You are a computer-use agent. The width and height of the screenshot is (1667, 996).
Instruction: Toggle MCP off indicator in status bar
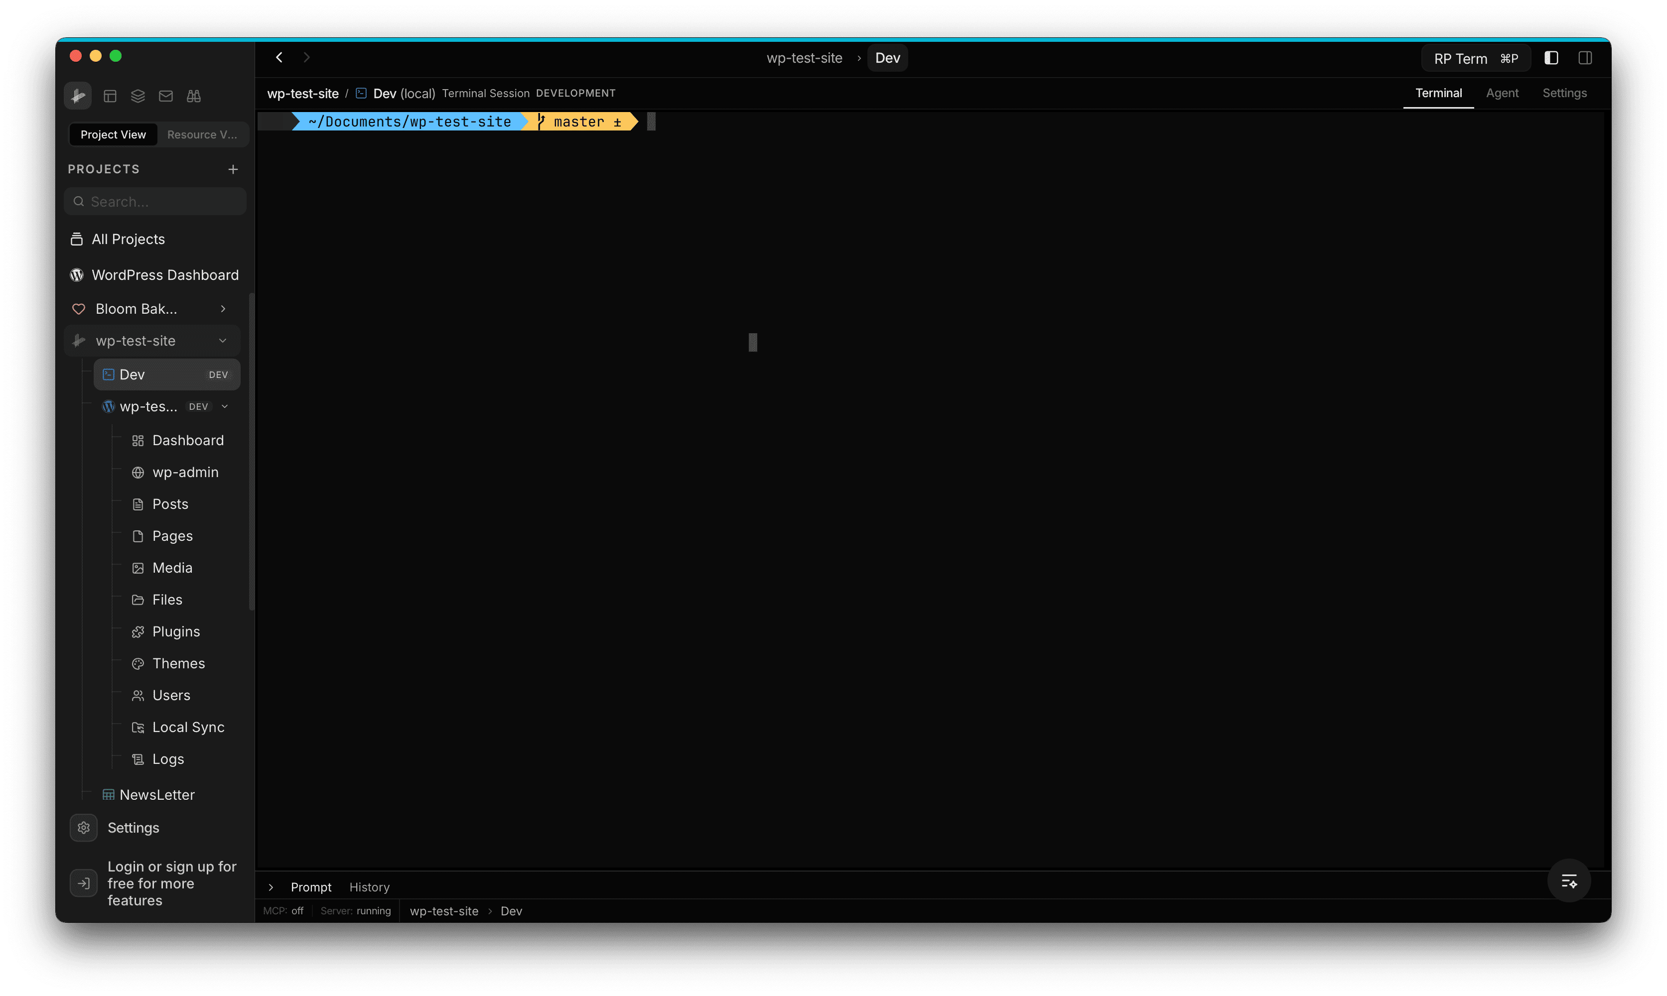tap(282, 911)
